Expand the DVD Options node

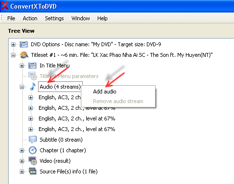point(13,44)
